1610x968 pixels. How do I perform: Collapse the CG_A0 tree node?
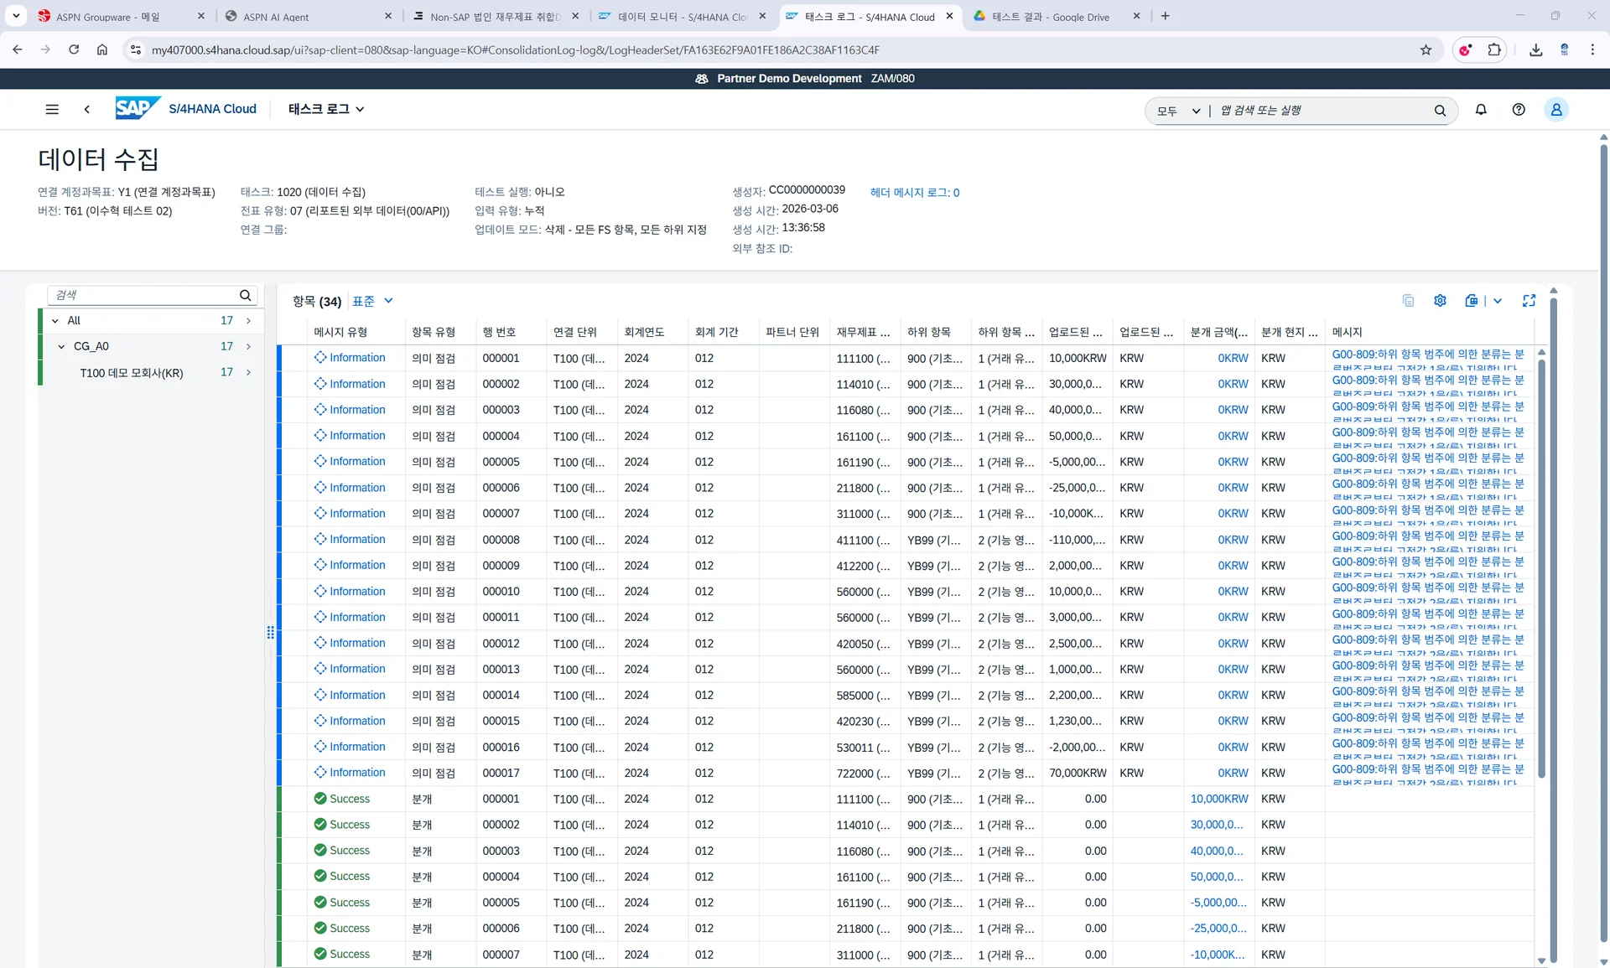click(61, 346)
